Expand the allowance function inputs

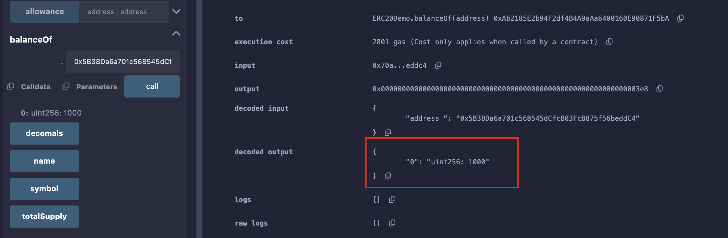tap(176, 11)
